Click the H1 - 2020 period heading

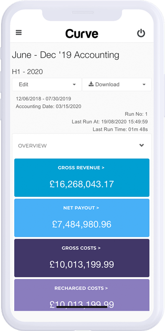tap(27, 72)
